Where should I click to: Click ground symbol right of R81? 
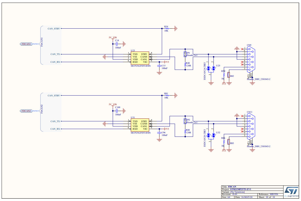point(176,96)
